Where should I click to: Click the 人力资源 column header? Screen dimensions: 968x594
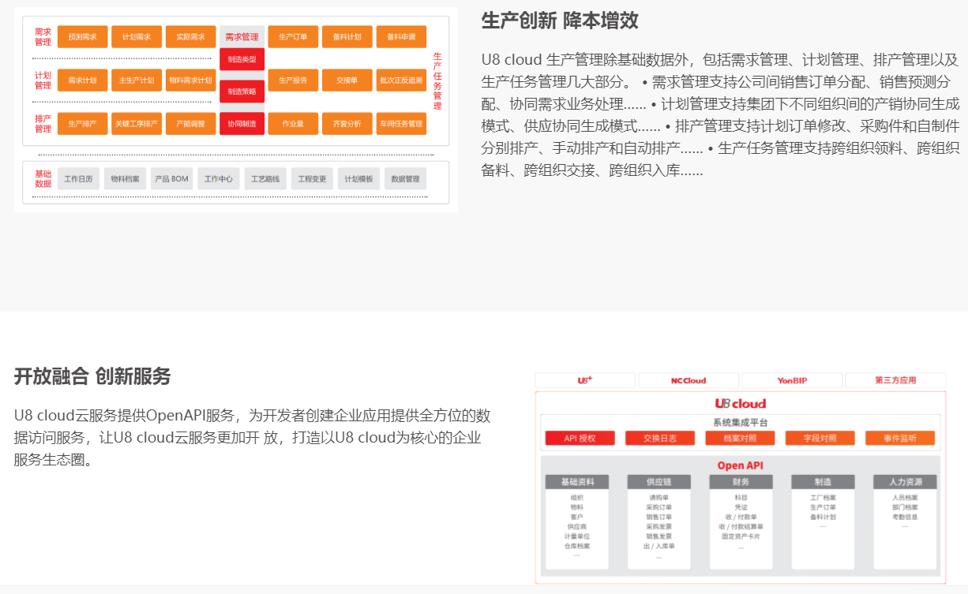click(905, 481)
